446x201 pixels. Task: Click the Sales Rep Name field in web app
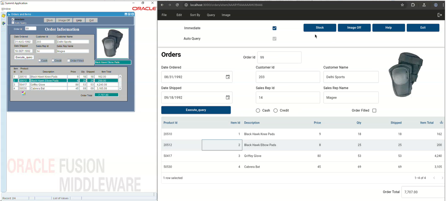(351, 97)
